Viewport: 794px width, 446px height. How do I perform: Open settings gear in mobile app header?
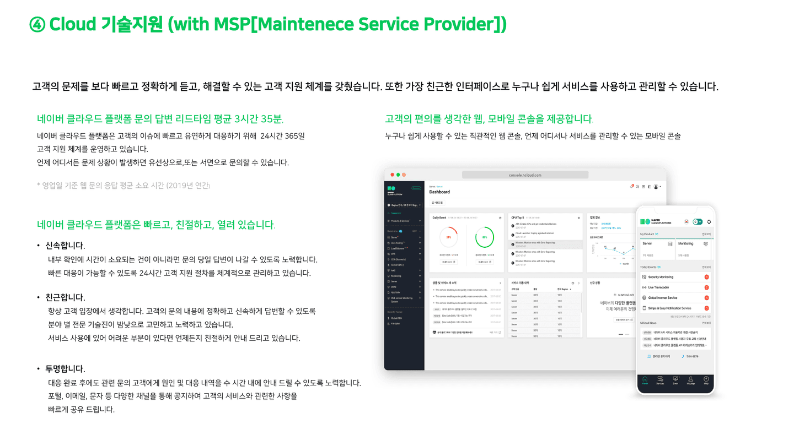709,221
